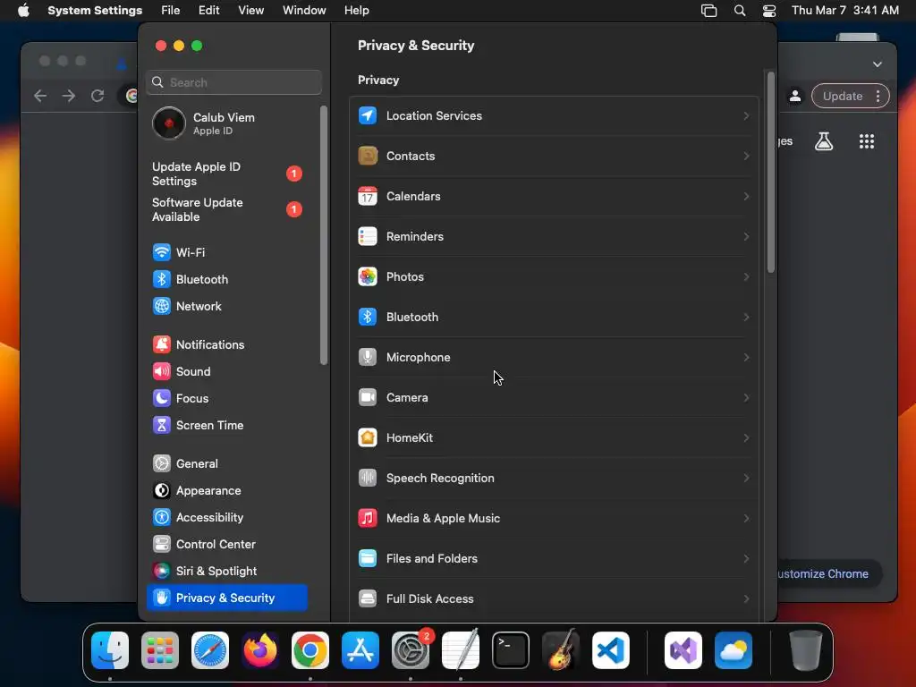The height and width of the screenshot is (687, 916).
Task: Click the Media & Apple Music icon
Action: 368,518
